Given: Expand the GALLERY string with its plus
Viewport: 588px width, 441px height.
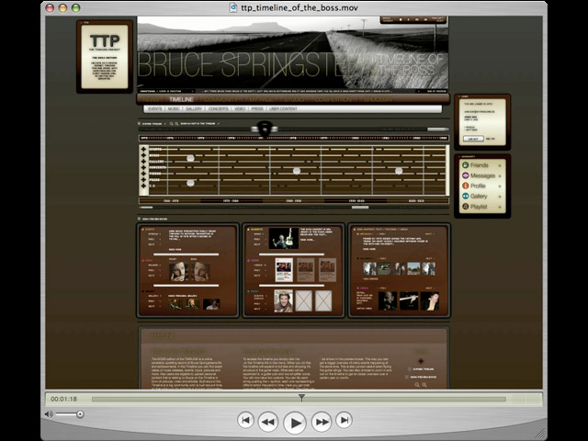Looking at the screenshot, I should (143, 162).
